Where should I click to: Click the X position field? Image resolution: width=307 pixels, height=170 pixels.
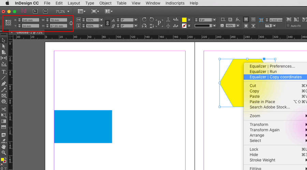(x=30, y=20)
